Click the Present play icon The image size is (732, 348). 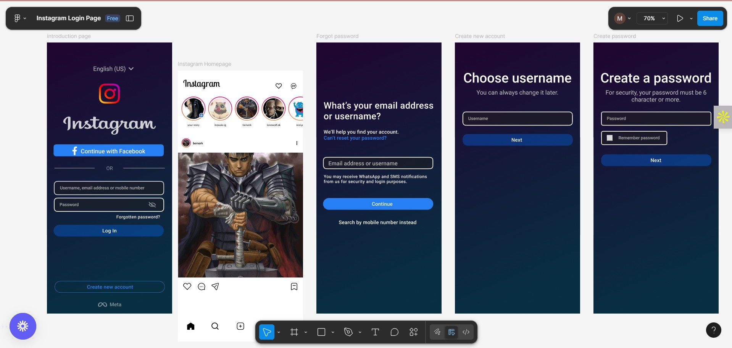tap(680, 18)
